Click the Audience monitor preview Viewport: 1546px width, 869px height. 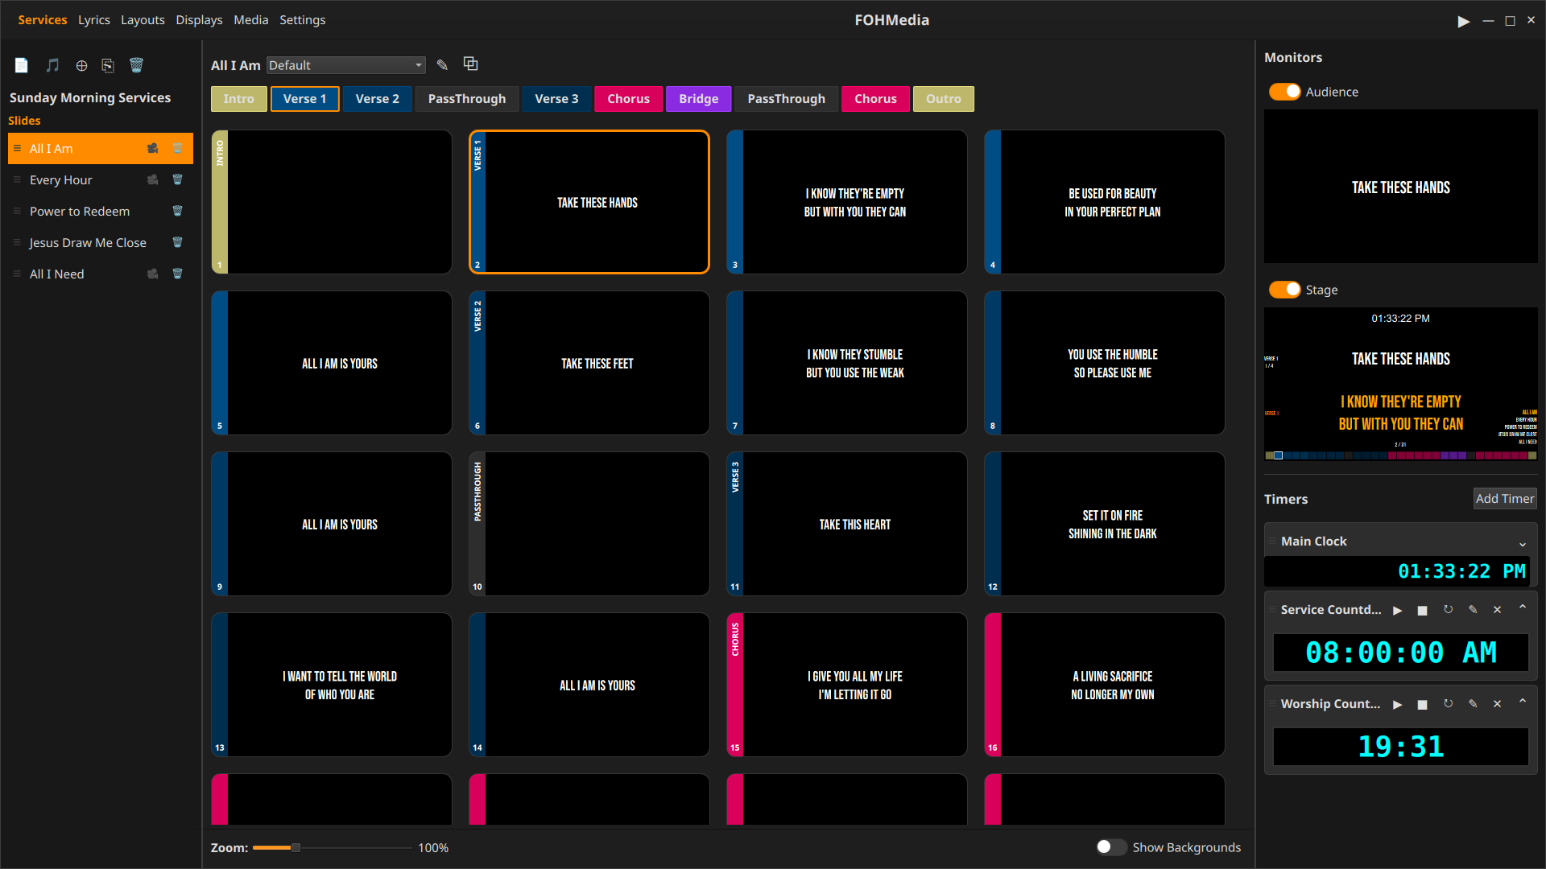(1400, 187)
